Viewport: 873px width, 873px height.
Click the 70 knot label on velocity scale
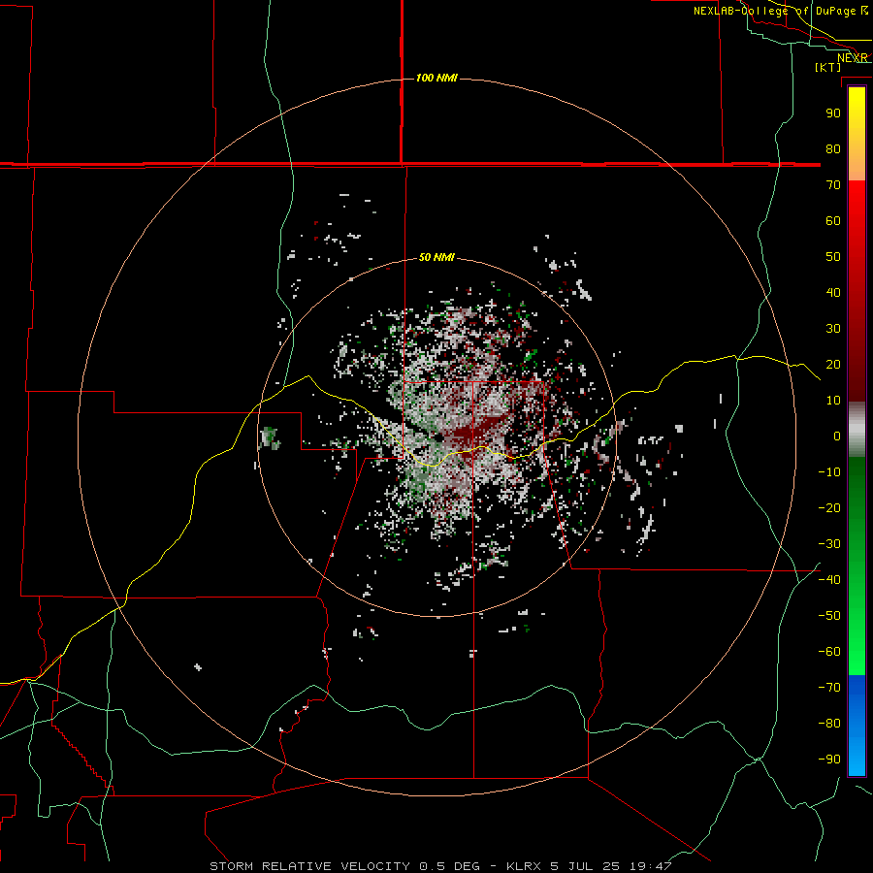click(833, 185)
